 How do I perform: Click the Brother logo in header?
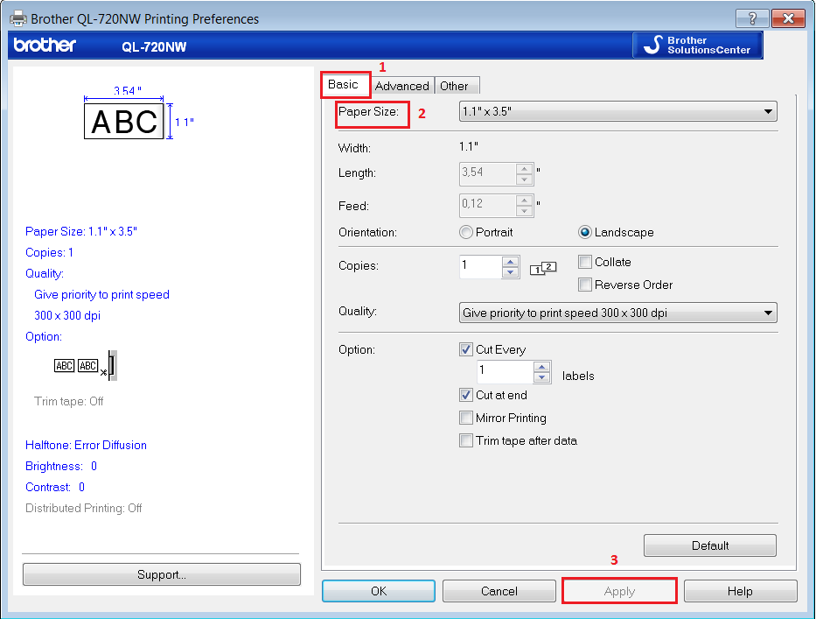tap(45, 46)
